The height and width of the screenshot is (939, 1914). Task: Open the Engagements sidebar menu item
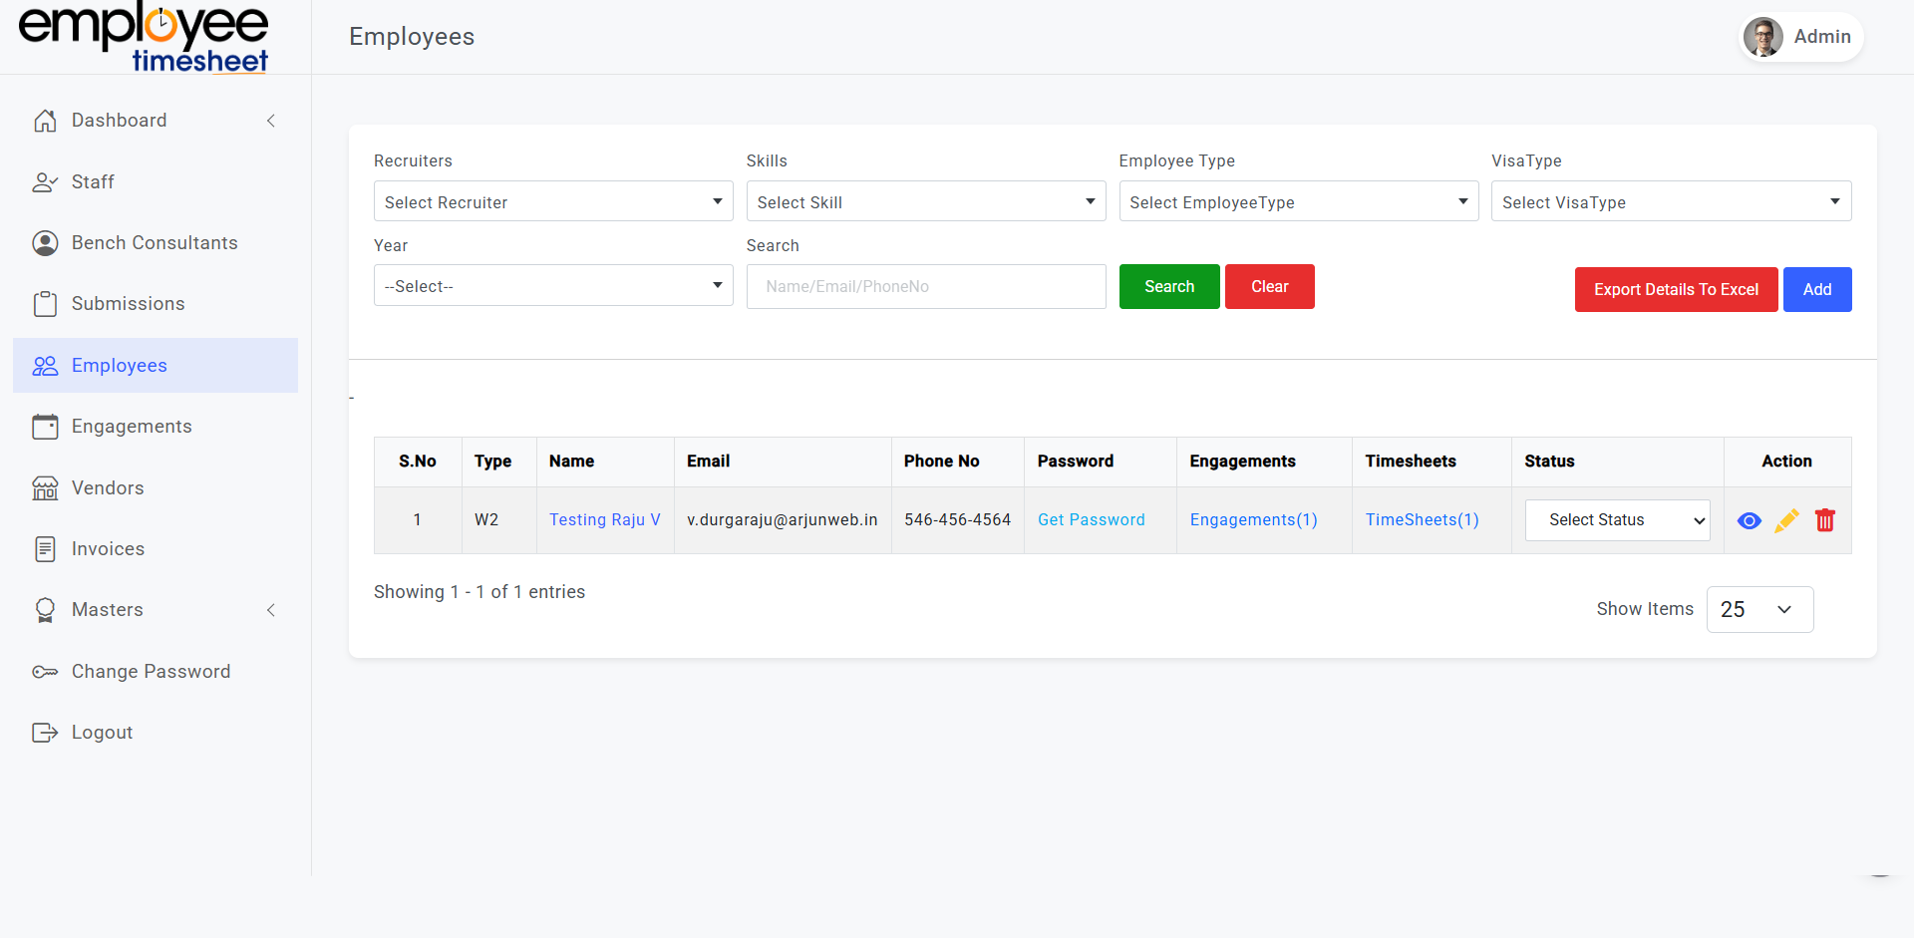click(132, 427)
